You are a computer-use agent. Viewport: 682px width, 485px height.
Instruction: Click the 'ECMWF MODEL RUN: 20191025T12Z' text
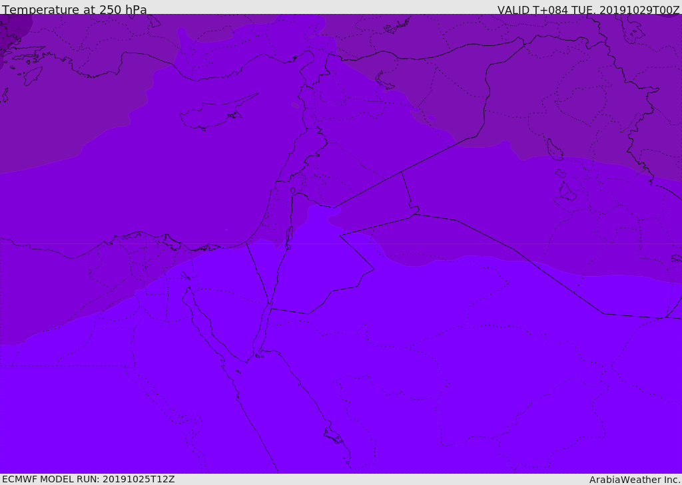click(x=89, y=479)
